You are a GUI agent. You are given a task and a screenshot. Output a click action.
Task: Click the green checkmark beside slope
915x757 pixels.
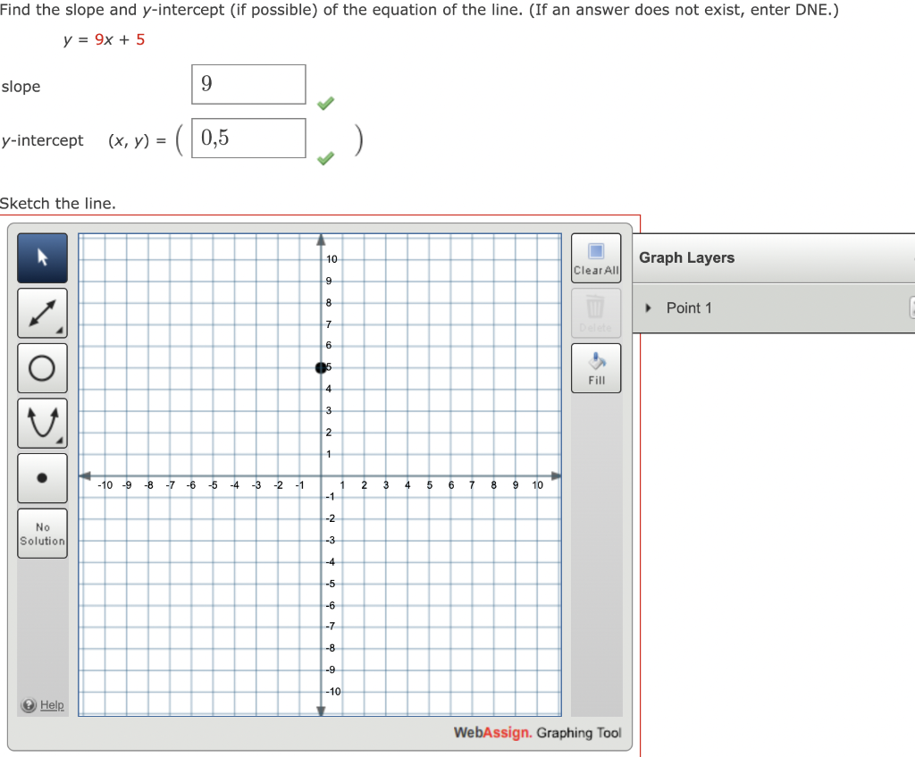325,103
